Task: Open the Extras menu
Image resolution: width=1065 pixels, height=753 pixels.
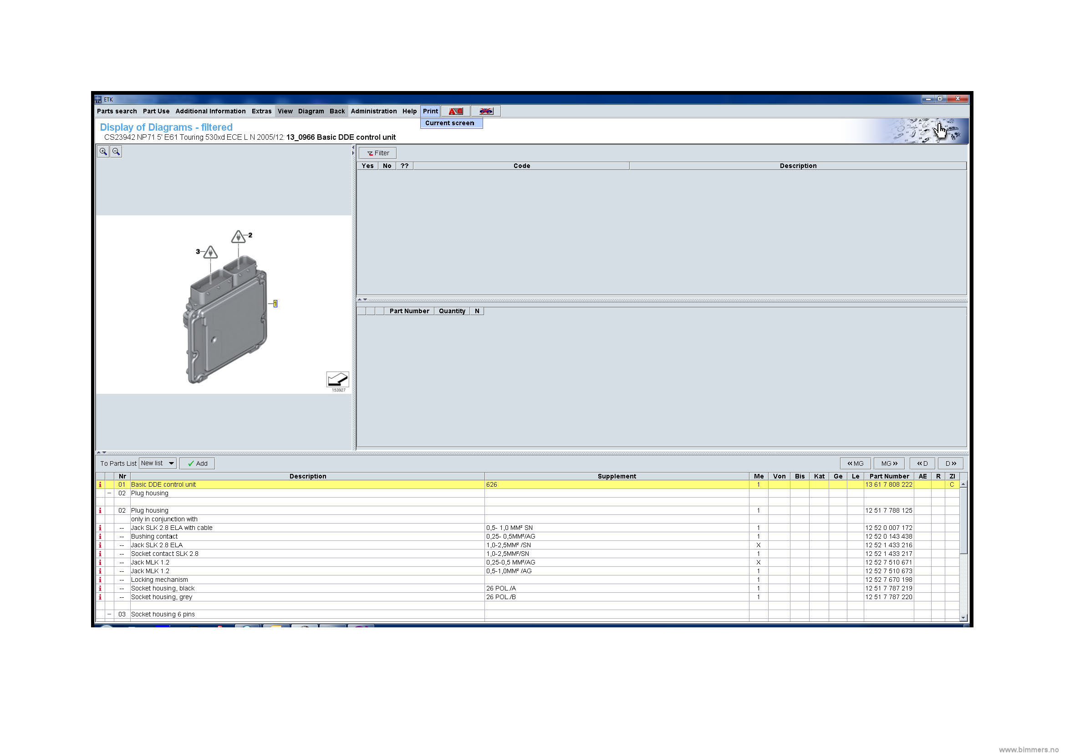Action: coord(262,111)
